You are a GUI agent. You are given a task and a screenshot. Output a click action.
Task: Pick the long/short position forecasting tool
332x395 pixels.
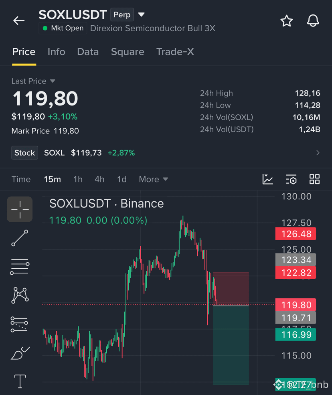(19, 324)
